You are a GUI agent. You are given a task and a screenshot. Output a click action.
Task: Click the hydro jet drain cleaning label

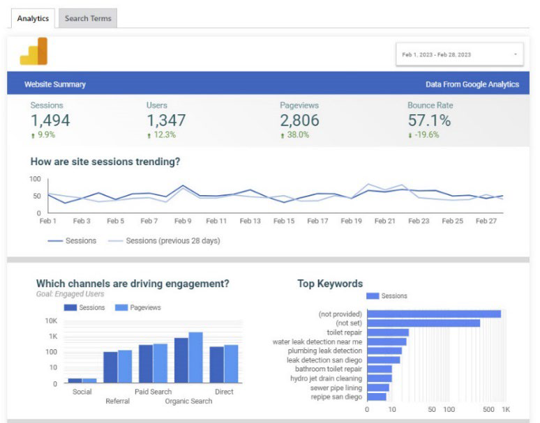point(326,378)
